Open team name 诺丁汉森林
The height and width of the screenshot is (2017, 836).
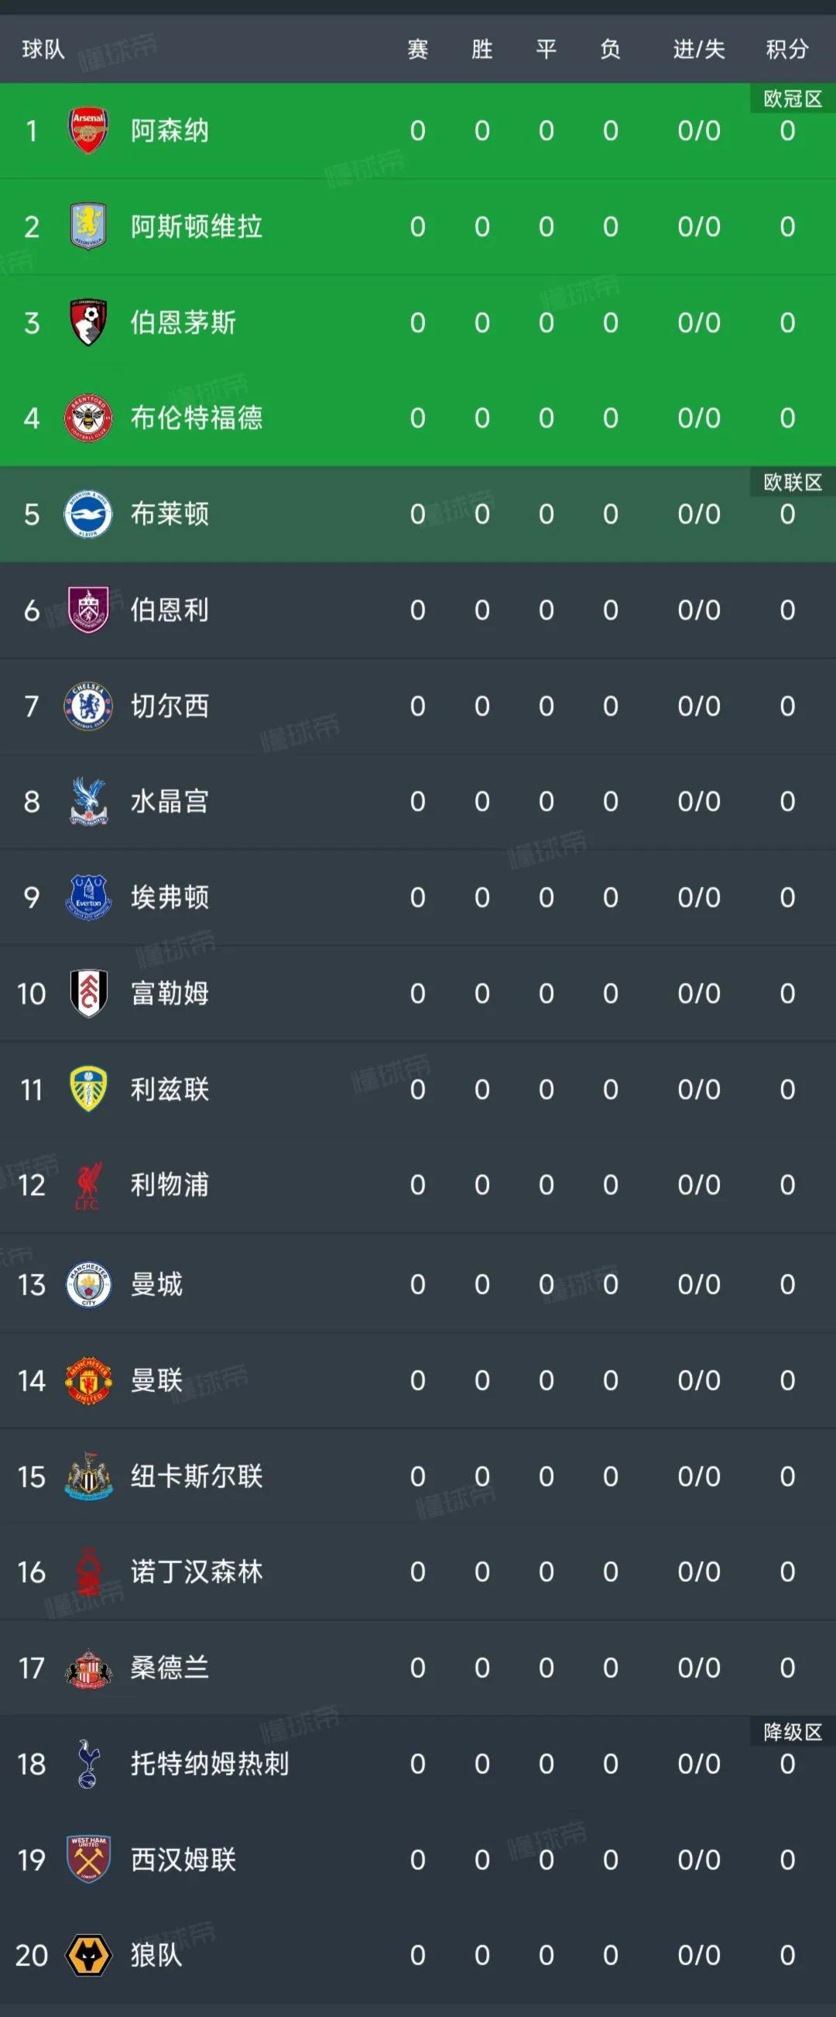pyautogui.click(x=197, y=1572)
